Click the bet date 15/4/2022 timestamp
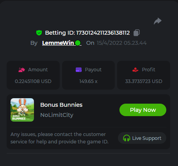178x166 pixels. (x=122, y=43)
